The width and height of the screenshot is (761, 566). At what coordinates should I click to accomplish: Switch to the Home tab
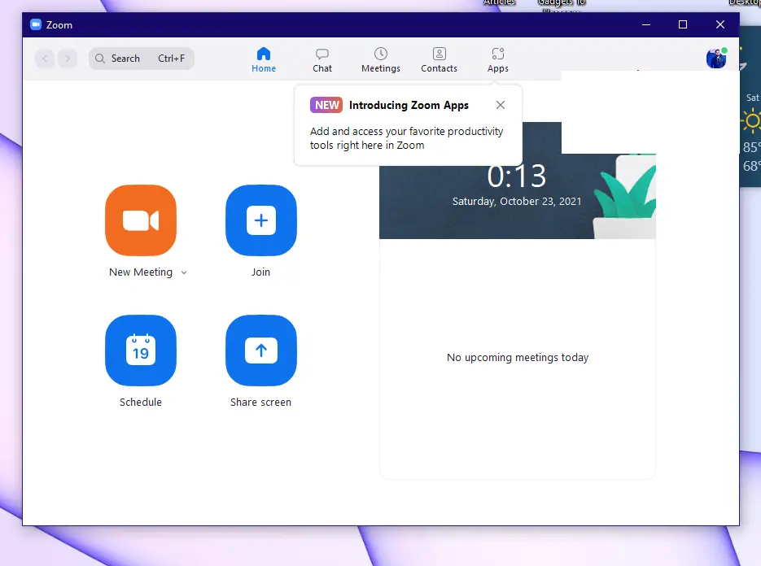(264, 59)
